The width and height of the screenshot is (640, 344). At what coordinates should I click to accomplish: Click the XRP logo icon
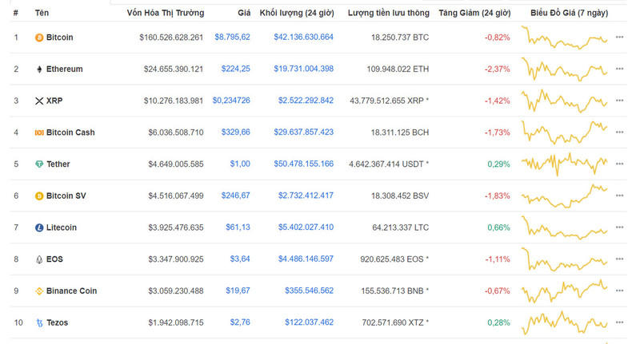click(39, 101)
